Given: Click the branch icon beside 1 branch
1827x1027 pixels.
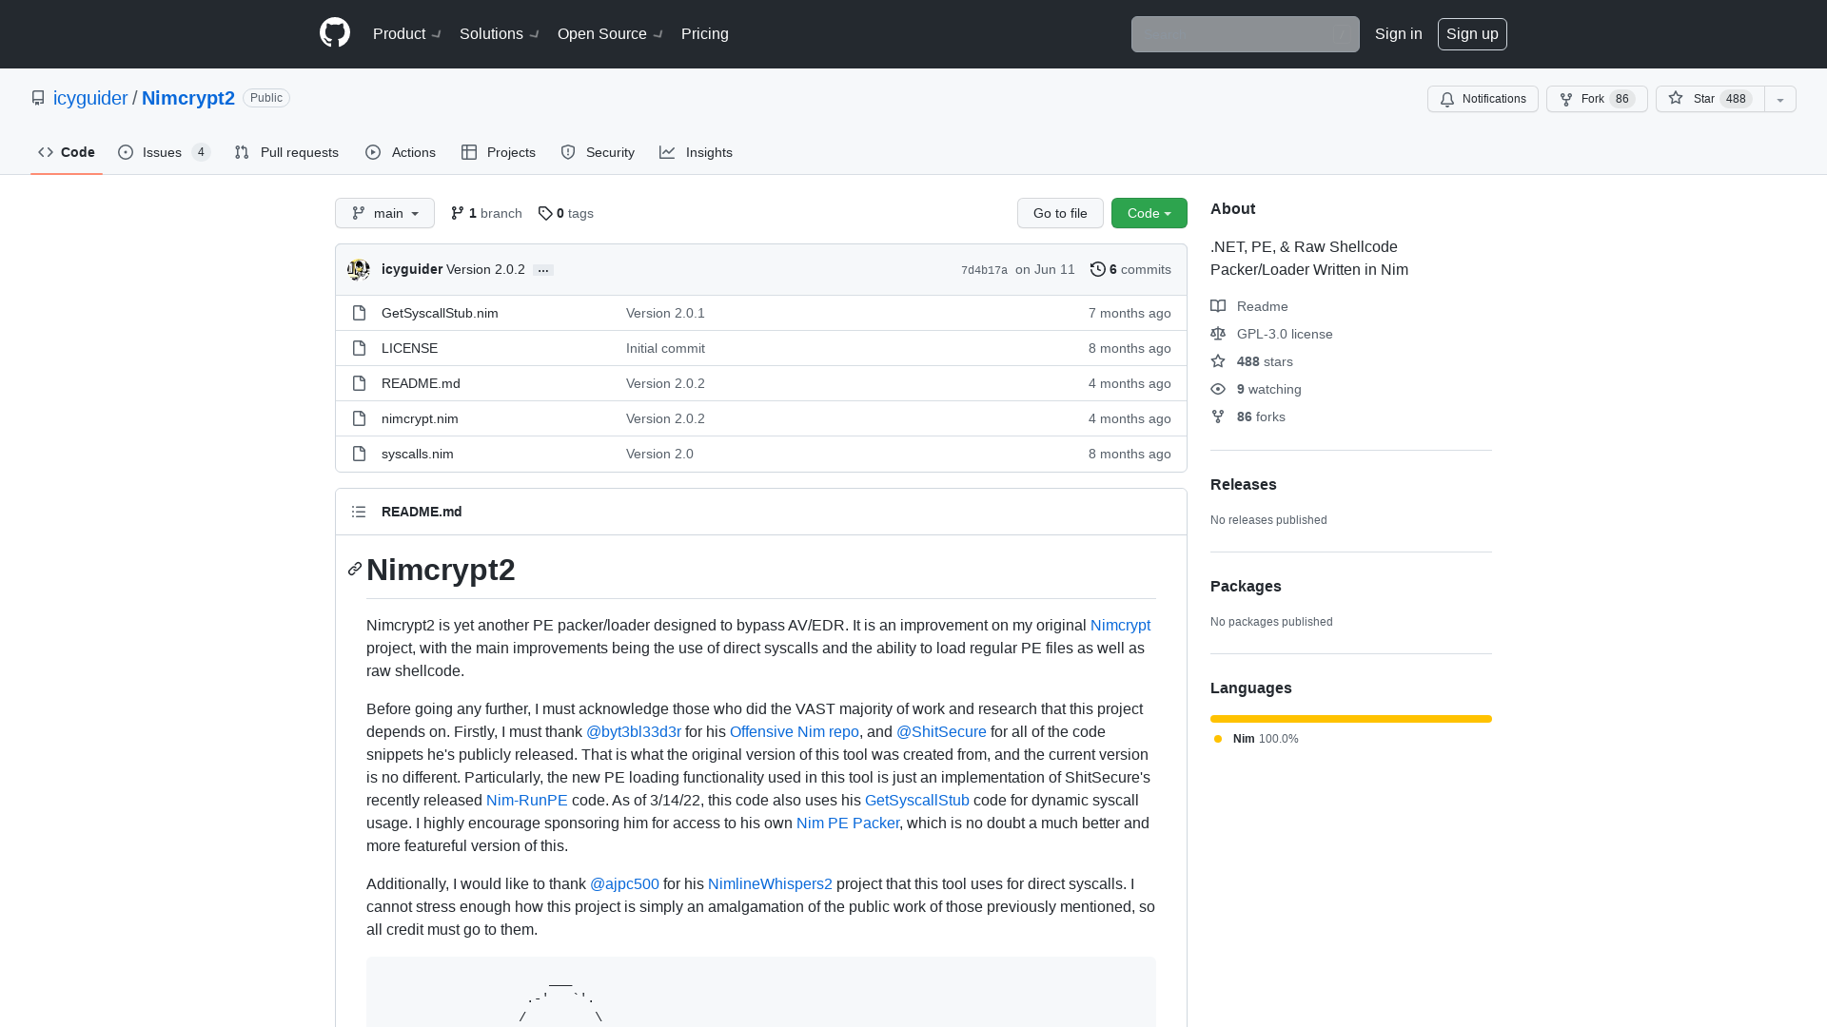Looking at the screenshot, I should 458,213.
